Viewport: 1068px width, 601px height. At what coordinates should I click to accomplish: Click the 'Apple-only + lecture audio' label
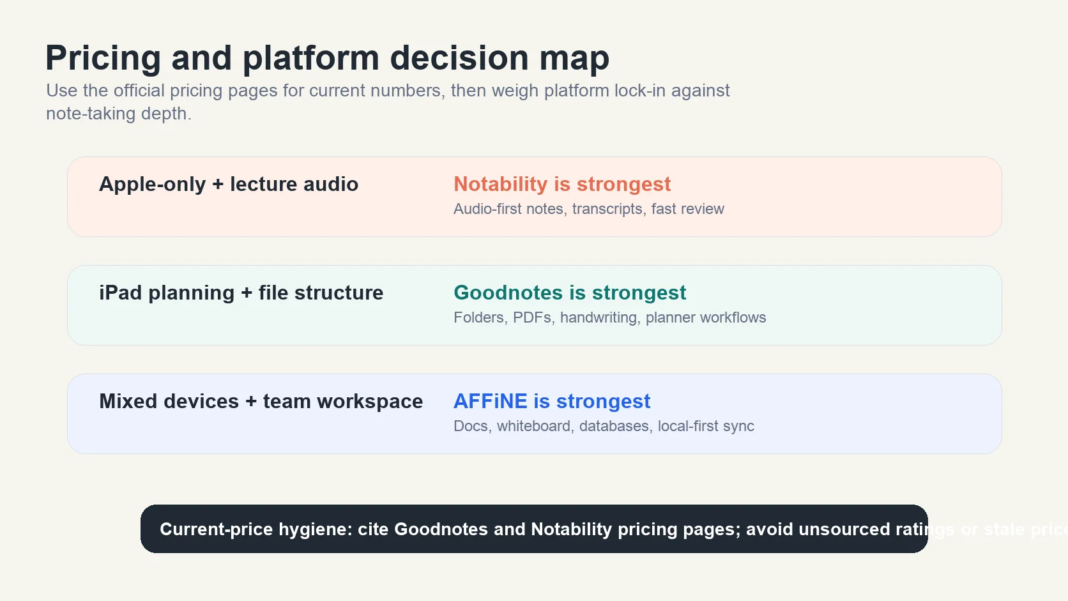[229, 184]
